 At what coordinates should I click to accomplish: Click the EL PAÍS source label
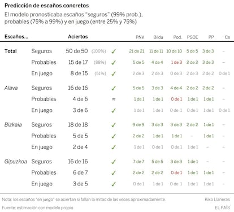point(222,207)
